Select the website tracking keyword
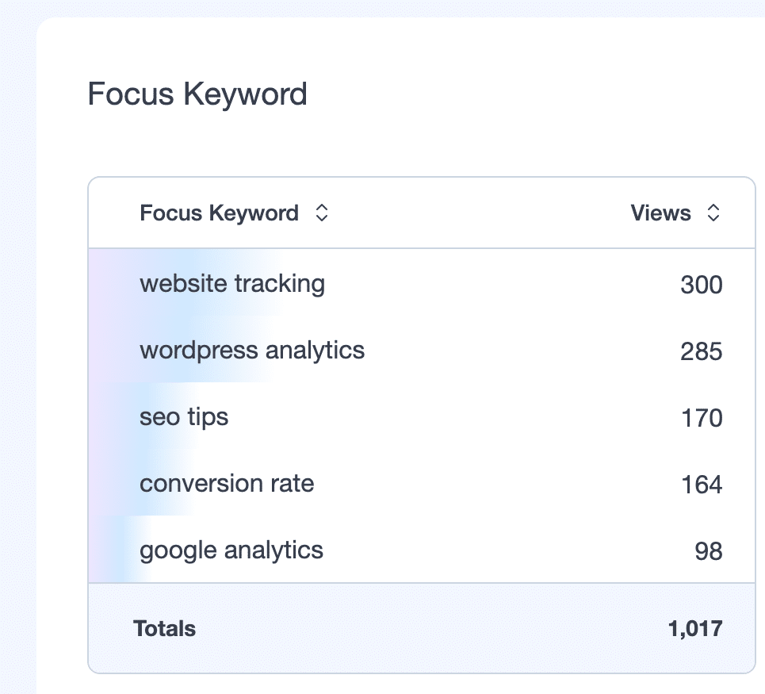The width and height of the screenshot is (765, 694). (x=232, y=284)
